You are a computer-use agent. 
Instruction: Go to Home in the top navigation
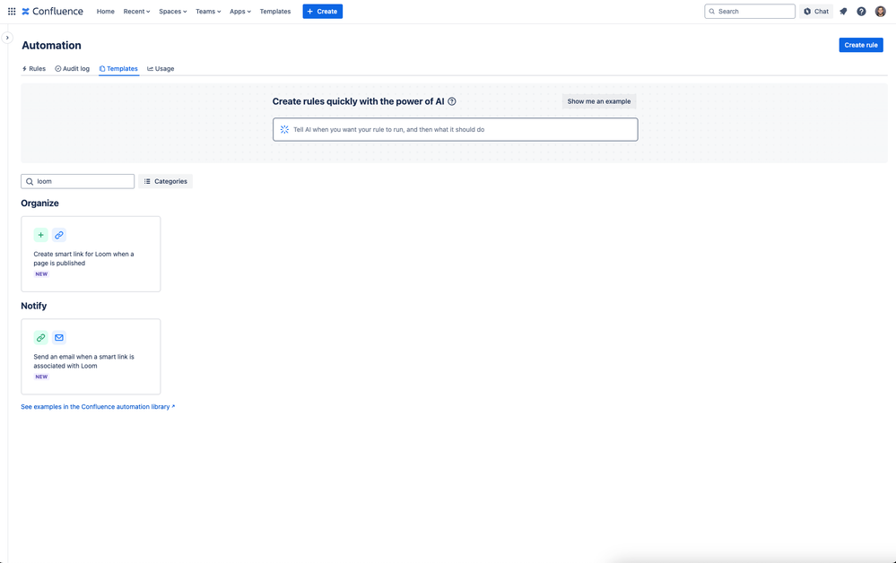pyautogui.click(x=105, y=12)
